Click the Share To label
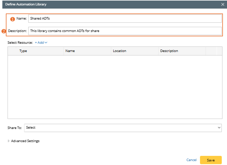227x165 pixels. pyautogui.click(x=15, y=128)
